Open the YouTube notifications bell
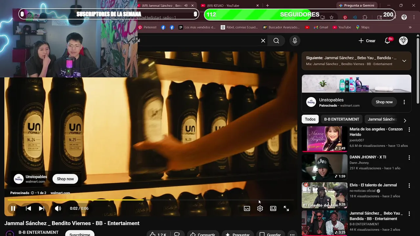Screen dimensions: 420x236 pos(388,41)
